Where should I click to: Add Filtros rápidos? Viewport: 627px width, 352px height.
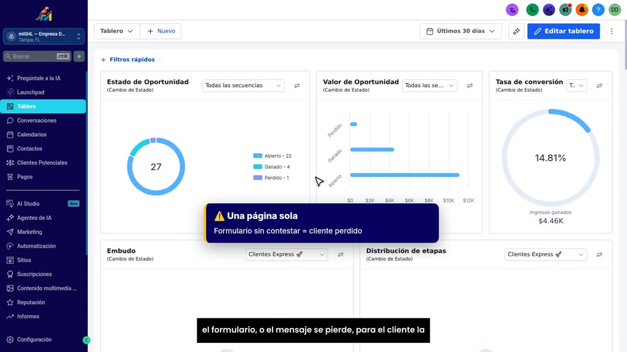pyautogui.click(x=128, y=60)
